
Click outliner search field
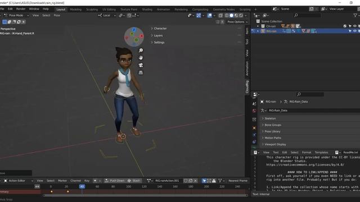[307, 15]
